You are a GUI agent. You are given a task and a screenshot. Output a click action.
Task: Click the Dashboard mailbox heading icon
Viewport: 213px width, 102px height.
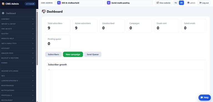[x=44, y=12]
